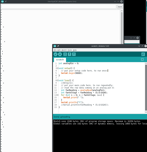Click the 'Serial.begin(9600);' code line
Viewport: 147px width, 152px height.
72,73
